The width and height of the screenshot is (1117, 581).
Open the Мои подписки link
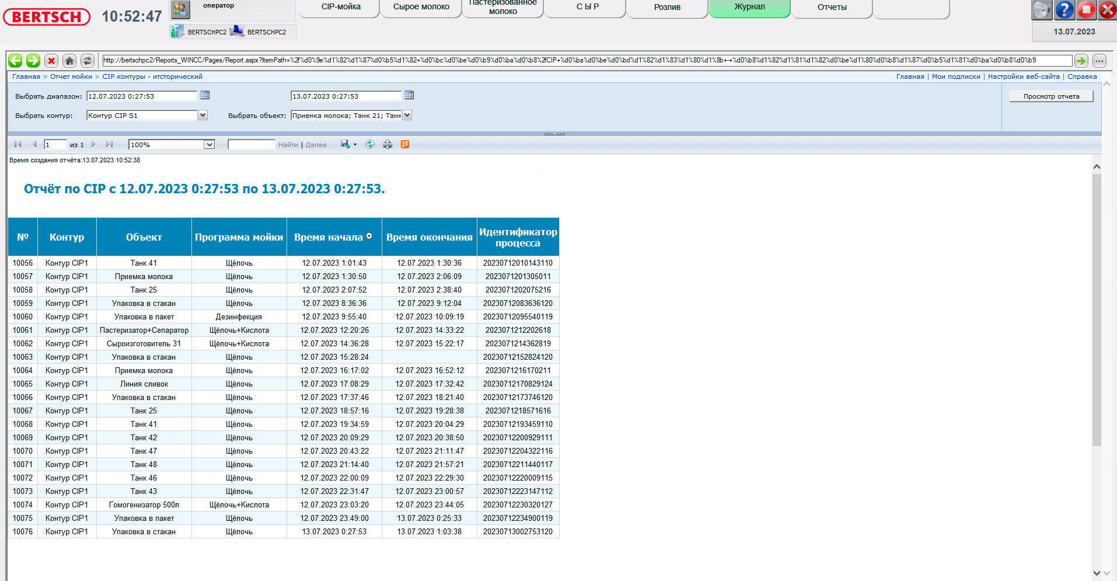point(956,76)
